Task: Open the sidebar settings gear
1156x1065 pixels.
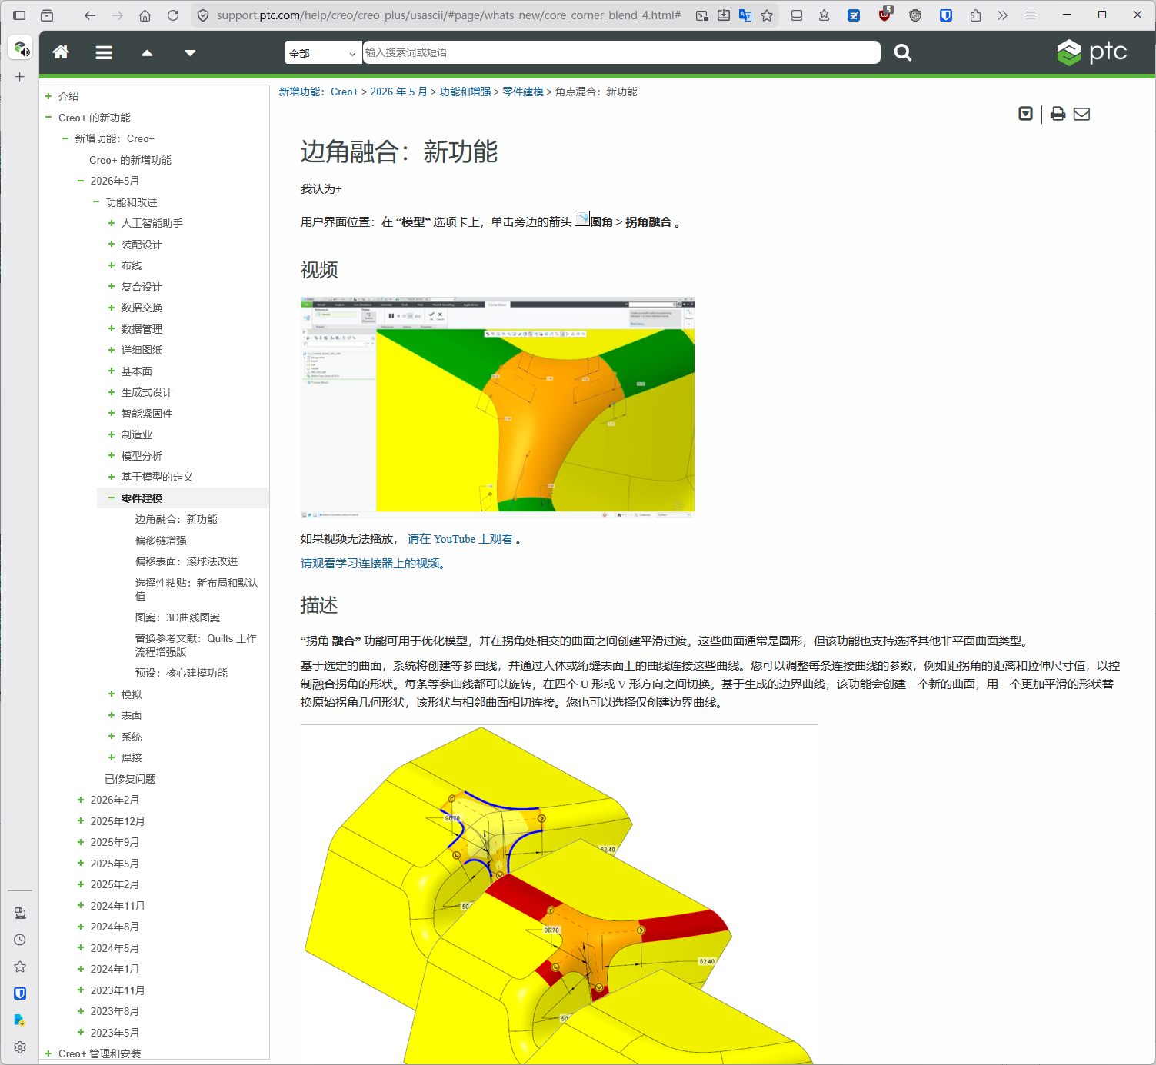Action: point(20,1047)
